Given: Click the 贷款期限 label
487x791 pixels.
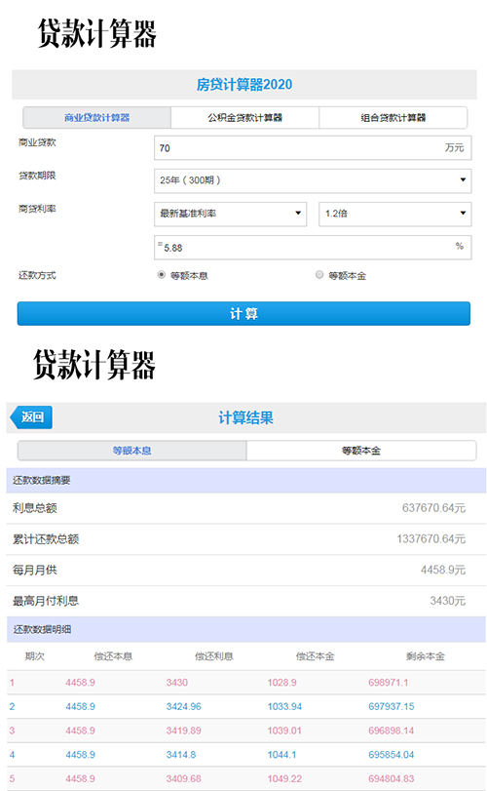Looking at the screenshot, I should 37,176.
